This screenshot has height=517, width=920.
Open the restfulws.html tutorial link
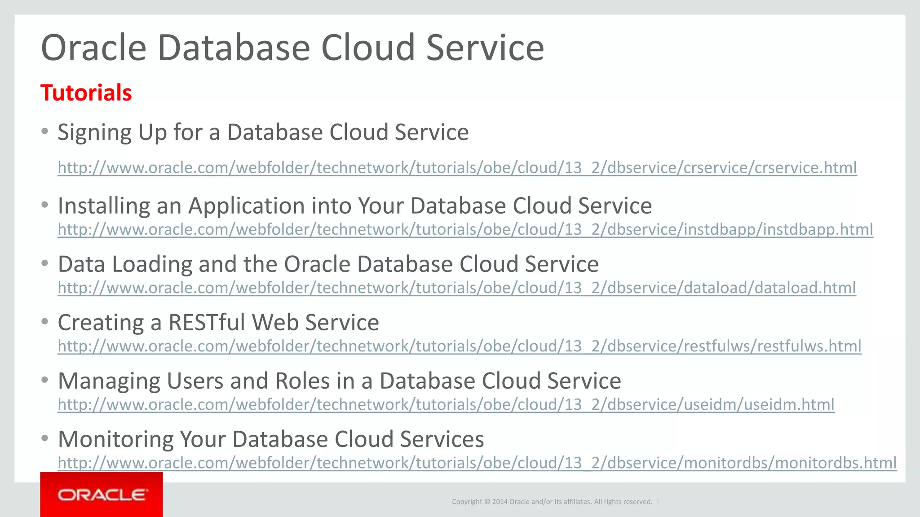point(460,346)
